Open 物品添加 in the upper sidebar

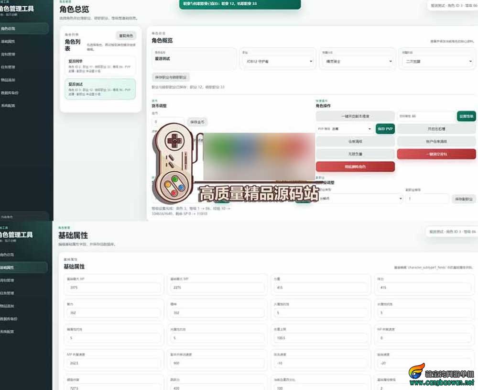[x=24, y=80]
